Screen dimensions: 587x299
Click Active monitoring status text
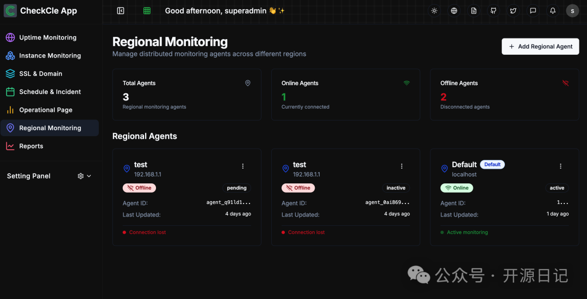click(x=467, y=232)
